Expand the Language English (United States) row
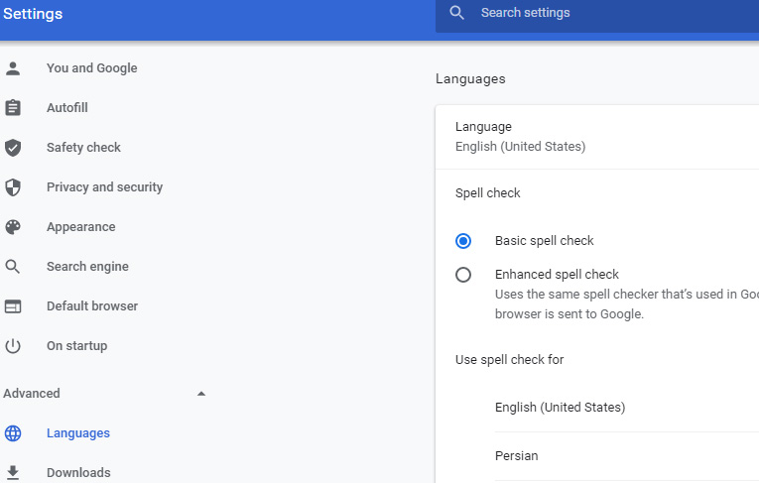 (595, 137)
